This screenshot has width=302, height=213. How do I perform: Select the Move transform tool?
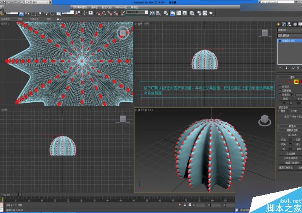pos(46,13)
